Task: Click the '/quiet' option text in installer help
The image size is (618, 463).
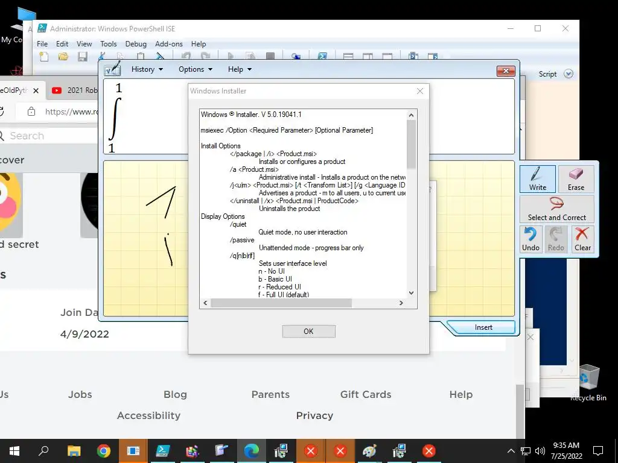Action: (238, 224)
